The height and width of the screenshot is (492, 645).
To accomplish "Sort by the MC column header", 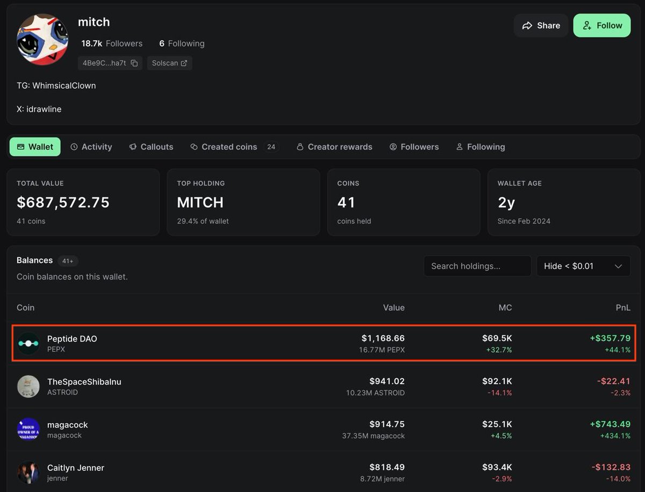I will [505, 308].
